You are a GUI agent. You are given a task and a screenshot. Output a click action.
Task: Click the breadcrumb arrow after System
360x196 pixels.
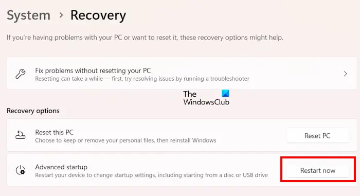click(61, 15)
